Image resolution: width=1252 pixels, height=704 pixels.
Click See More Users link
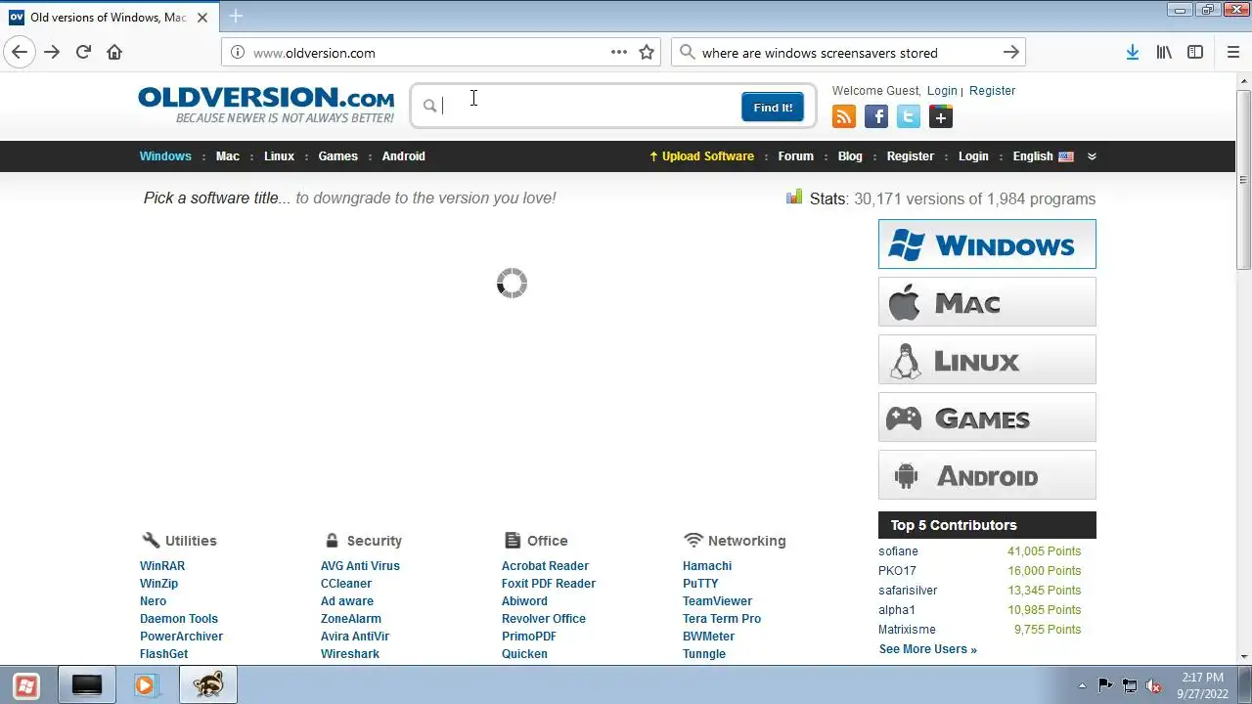click(927, 649)
